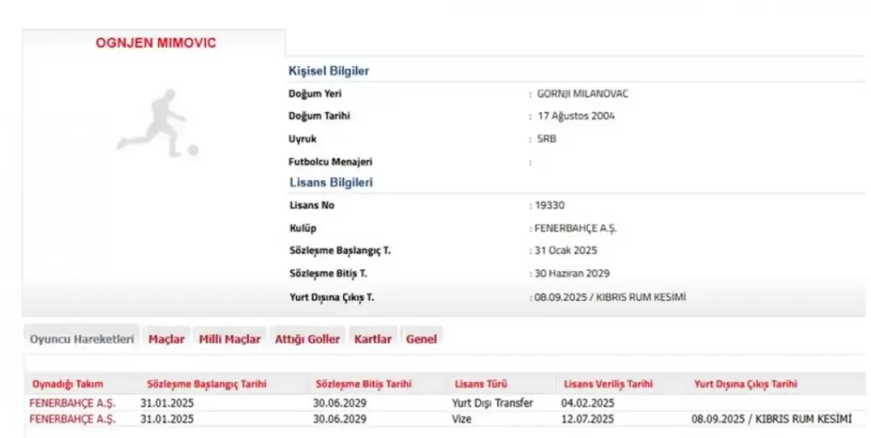
Task: Click the Kişisel Bilgiler section heading
Action: coord(329,71)
